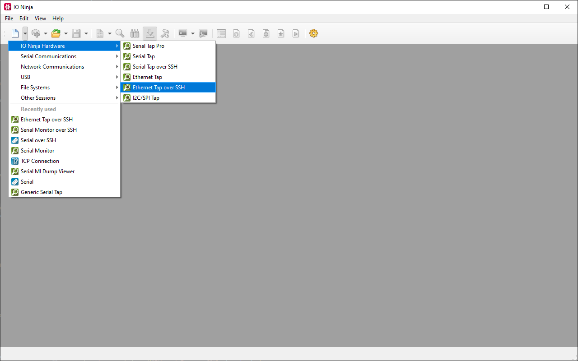Click the magnifier find icon

click(x=120, y=33)
